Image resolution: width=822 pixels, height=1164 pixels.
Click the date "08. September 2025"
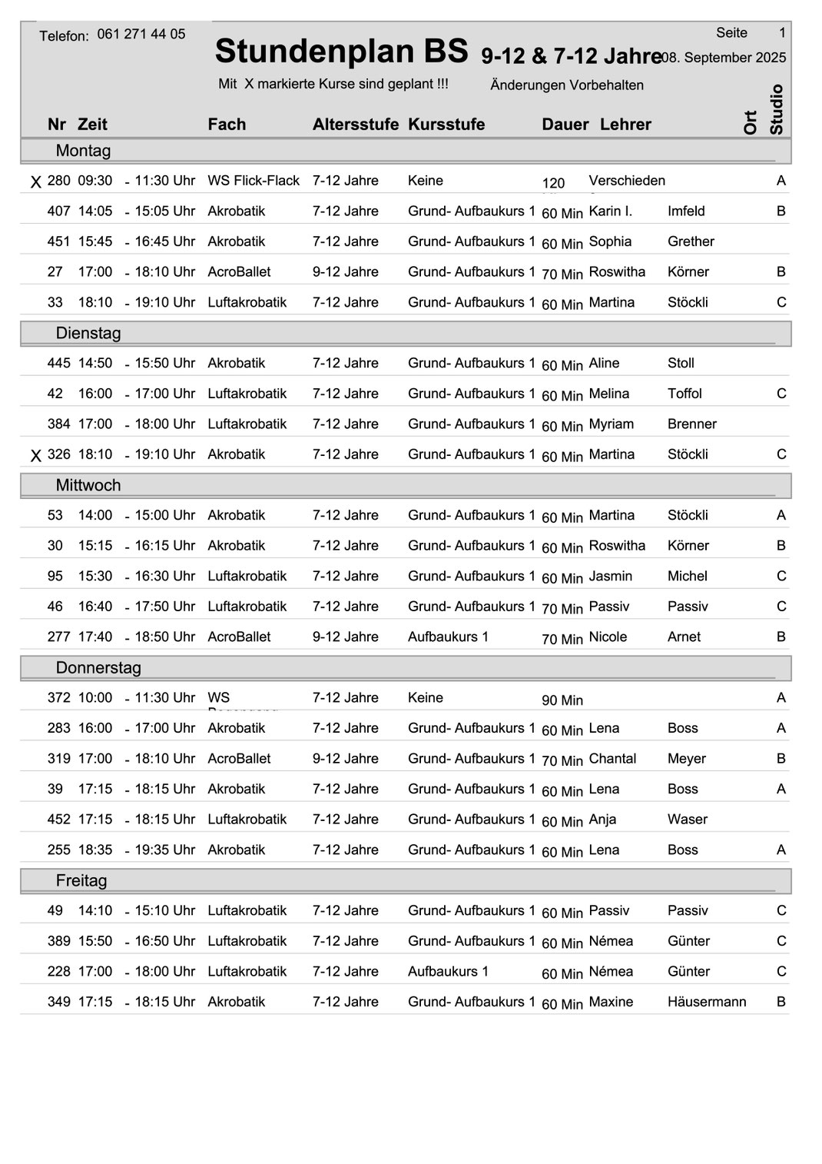[x=725, y=58]
